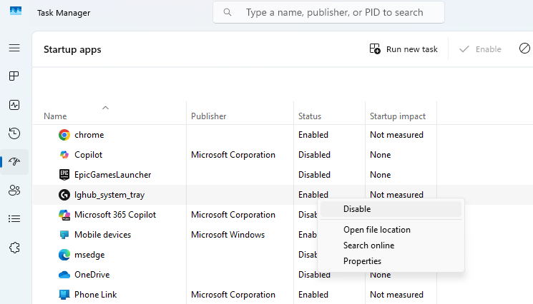
Task: Click the chrome startup app icon
Action: 64,135
